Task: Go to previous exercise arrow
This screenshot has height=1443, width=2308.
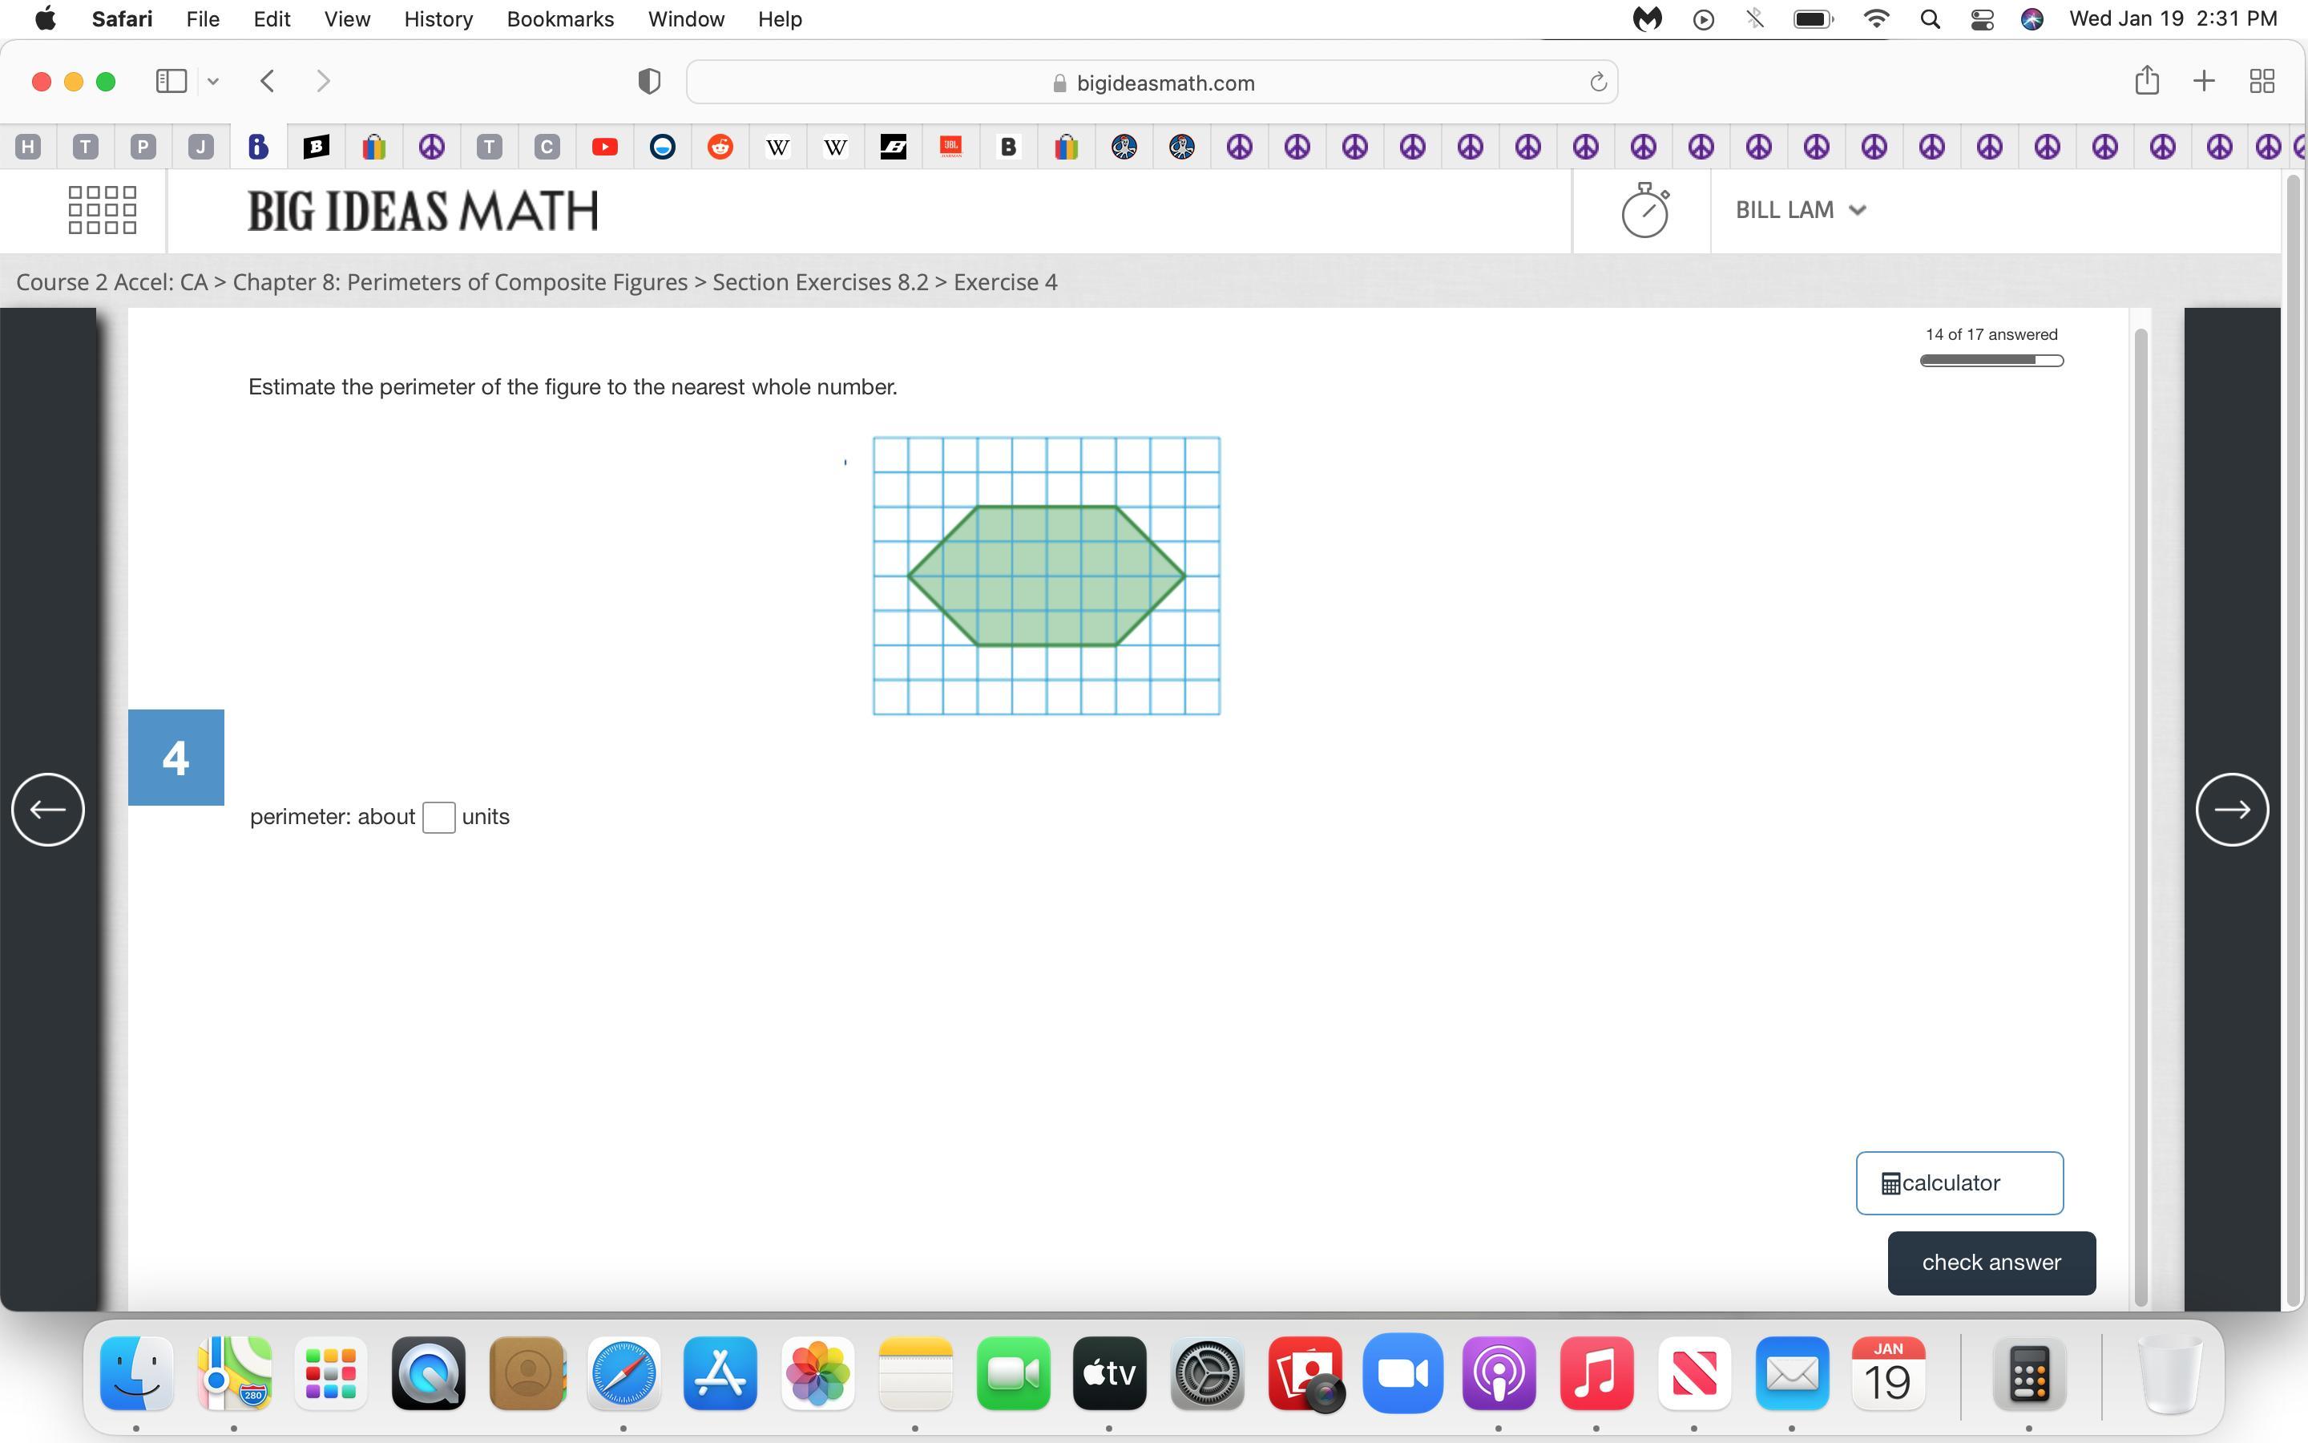Action: (x=48, y=810)
